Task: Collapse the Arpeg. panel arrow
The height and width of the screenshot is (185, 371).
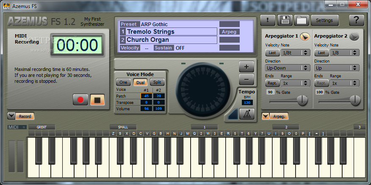Action: 266,116
